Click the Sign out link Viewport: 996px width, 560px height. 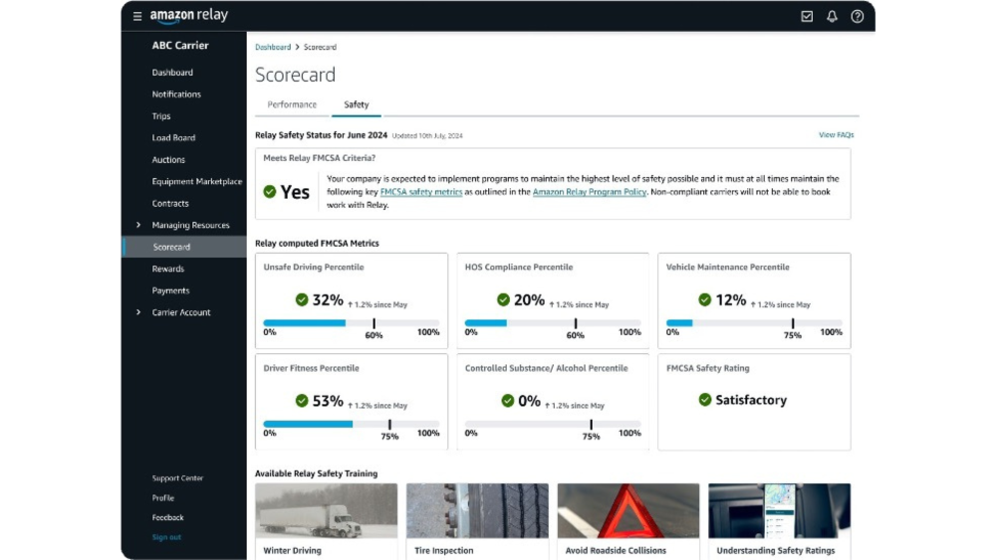[x=166, y=537]
